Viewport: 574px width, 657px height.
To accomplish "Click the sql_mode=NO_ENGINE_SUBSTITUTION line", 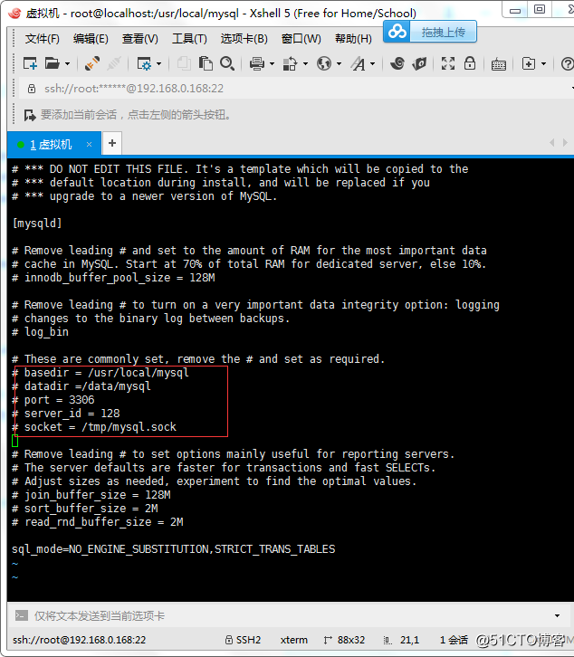I will (x=174, y=549).
